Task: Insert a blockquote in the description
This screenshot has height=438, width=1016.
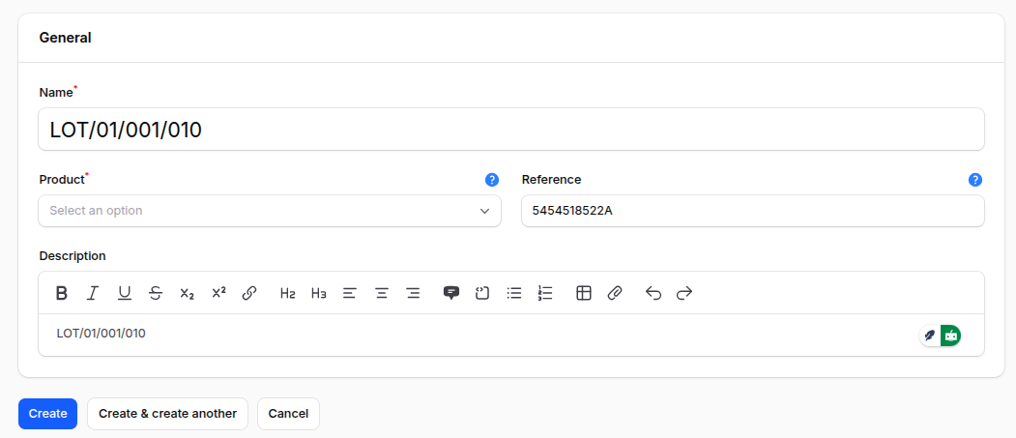Action: [450, 293]
